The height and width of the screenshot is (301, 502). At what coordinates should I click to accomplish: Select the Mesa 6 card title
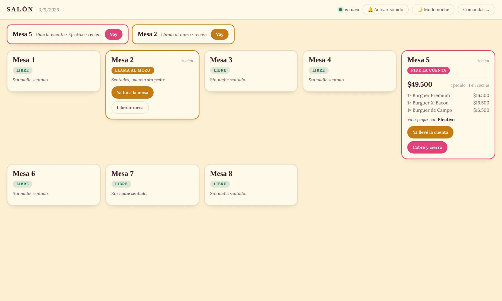24,174
